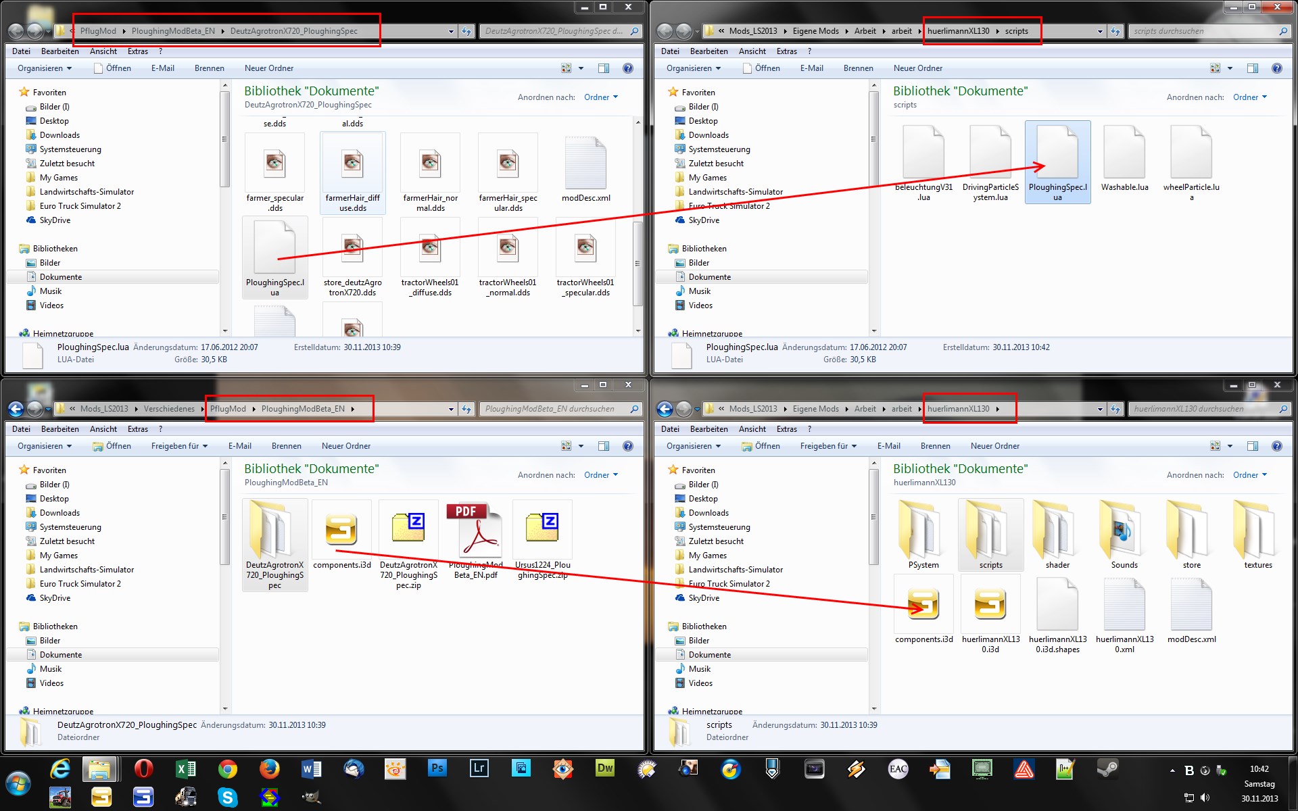Open the Freigeben für dropdown in the bottom-left window

click(x=179, y=446)
